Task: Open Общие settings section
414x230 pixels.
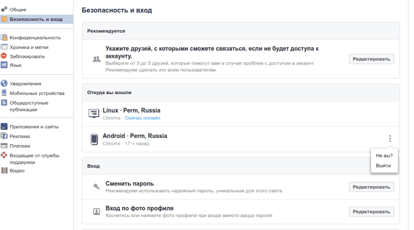Action: click(18, 9)
